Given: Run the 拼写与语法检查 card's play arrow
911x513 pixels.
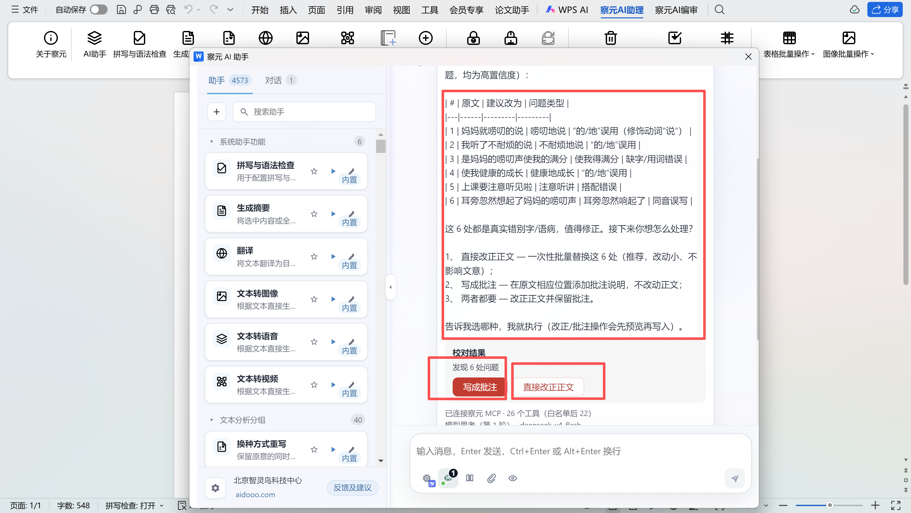Looking at the screenshot, I should [x=333, y=171].
